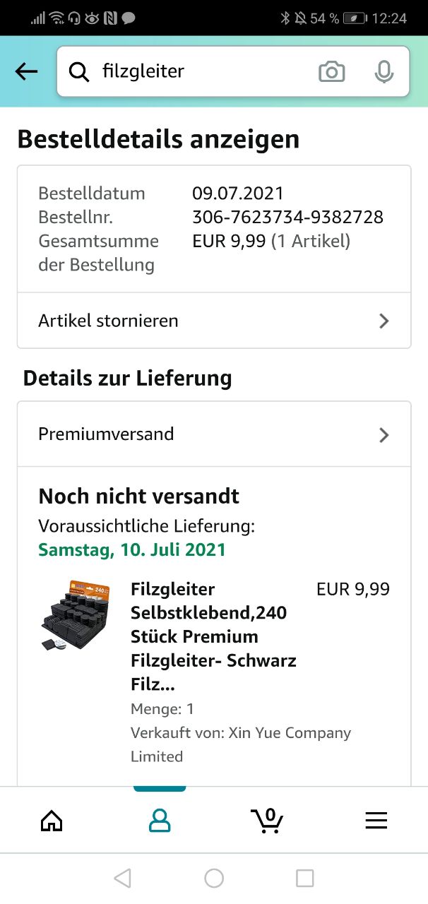Go to Home tab icon
The image size is (428, 904).
[x=52, y=821]
